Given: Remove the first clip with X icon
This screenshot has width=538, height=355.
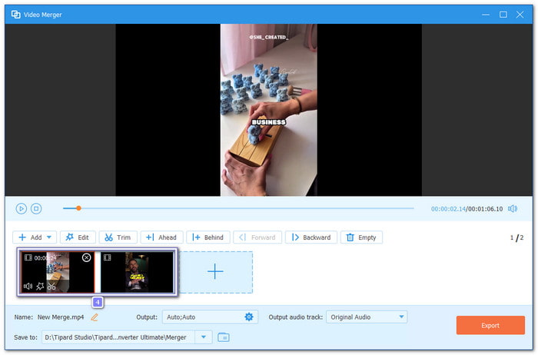Looking at the screenshot, I should 86,257.
